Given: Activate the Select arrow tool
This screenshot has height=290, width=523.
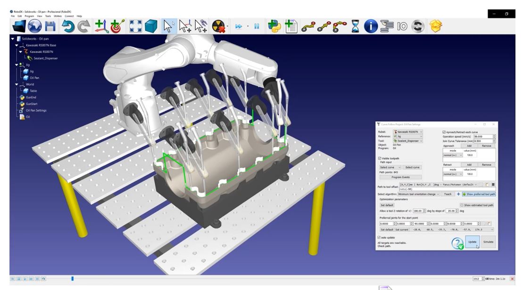Looking at the screenshot, I should pyautogui.click(x=168, y=26).
